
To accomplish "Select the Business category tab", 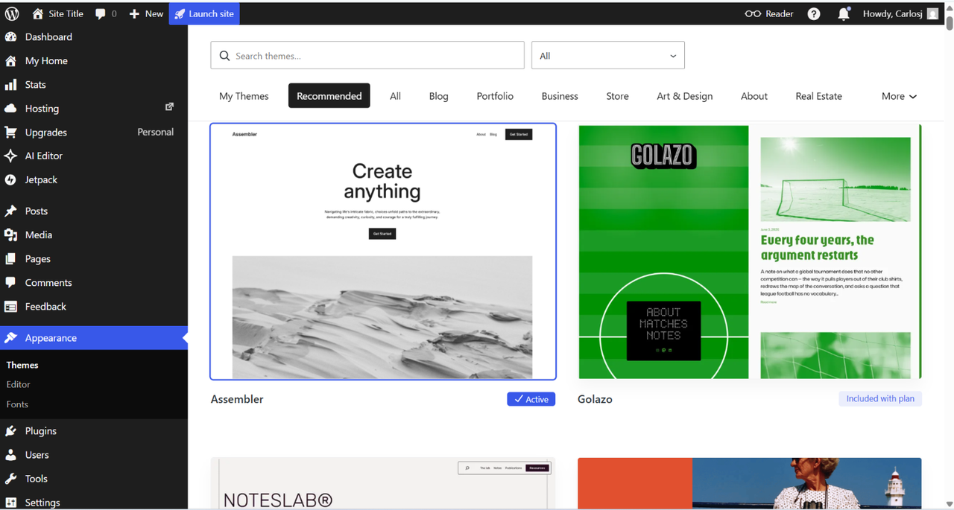I will point(560,96).
